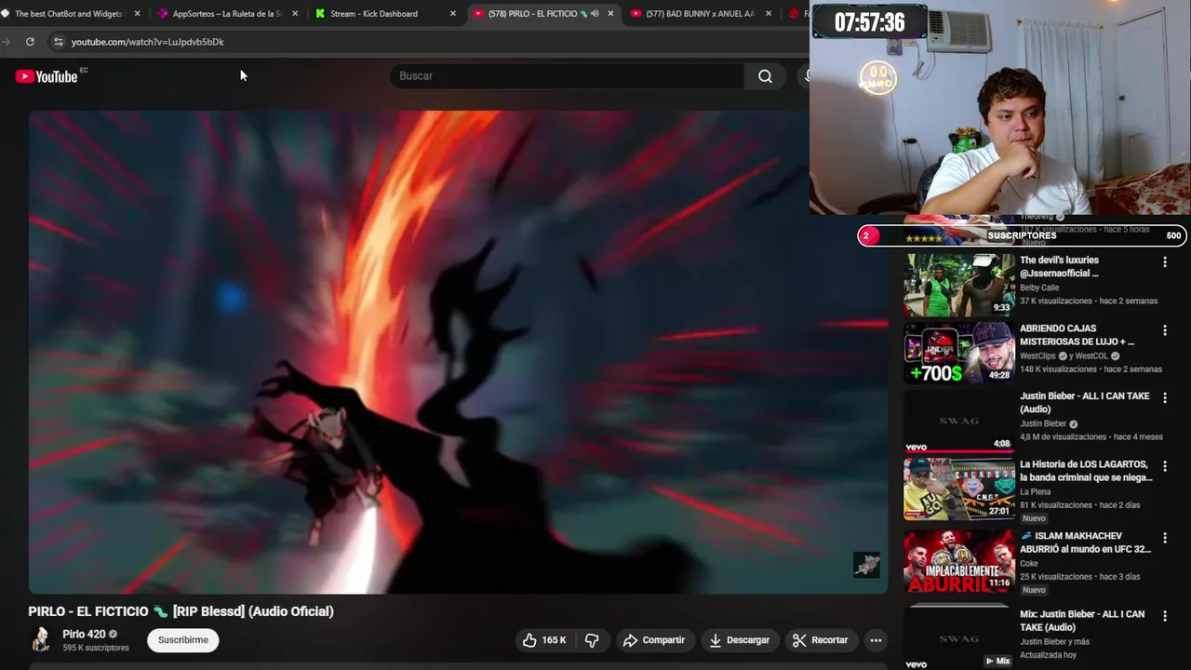The width and height of the screenshot is (1191, 670).
Task: Click the Descargar download button
Action: tap(739, 640)
